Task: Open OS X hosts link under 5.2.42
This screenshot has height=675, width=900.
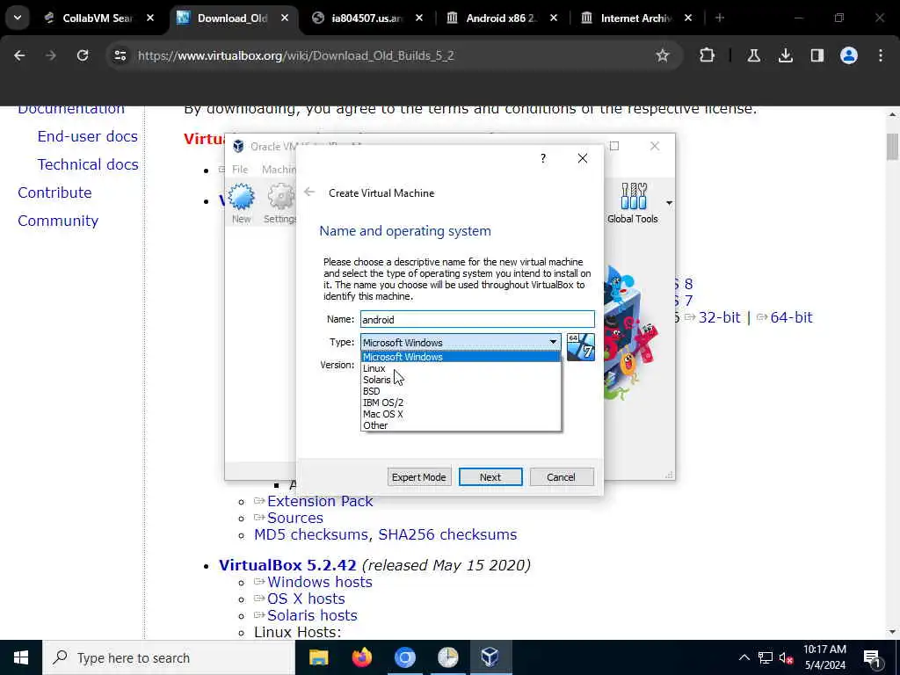Action: point(306,599)
